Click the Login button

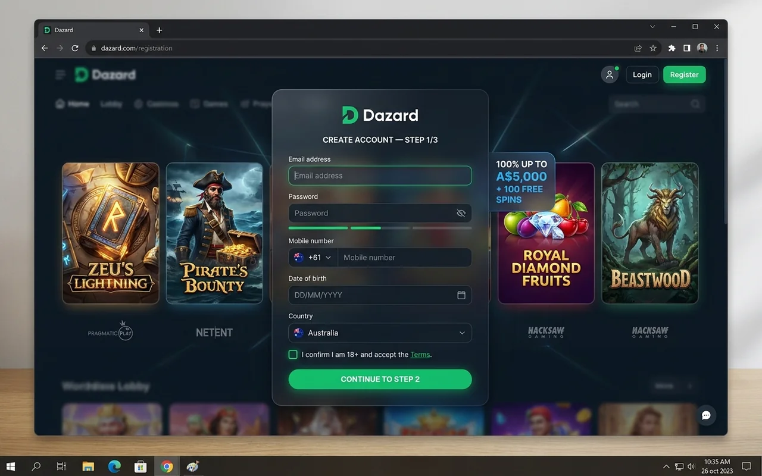(642, 75)
